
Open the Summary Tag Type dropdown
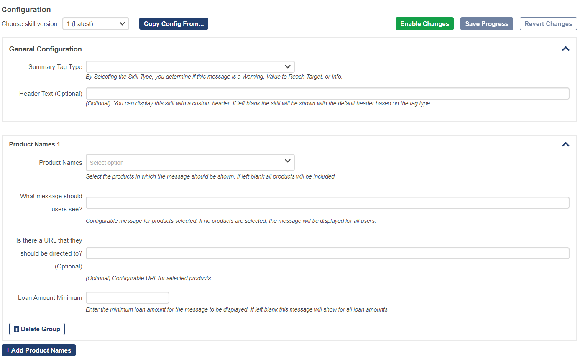point(190,66)
